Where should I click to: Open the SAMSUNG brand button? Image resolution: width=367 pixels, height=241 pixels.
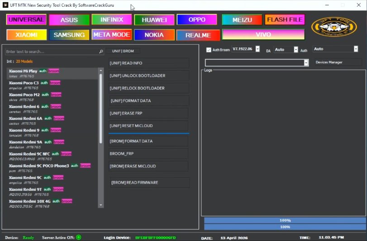tap(69, 35)
